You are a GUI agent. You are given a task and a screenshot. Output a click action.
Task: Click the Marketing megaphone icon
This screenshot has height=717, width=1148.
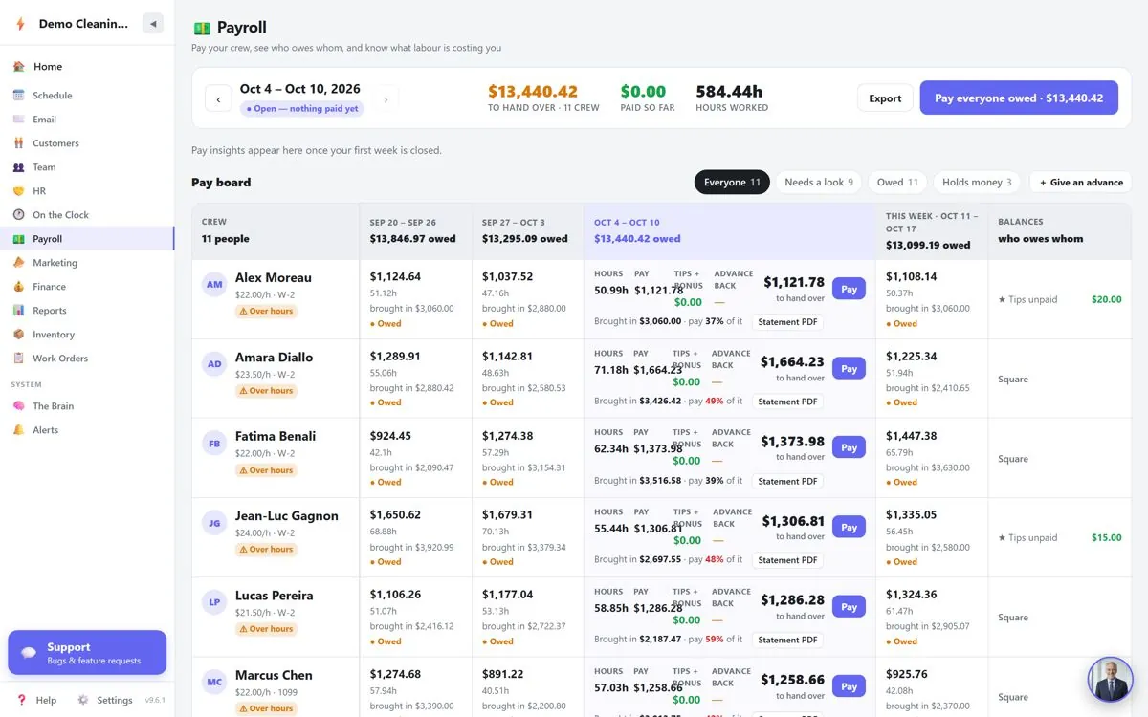(18, 263)
